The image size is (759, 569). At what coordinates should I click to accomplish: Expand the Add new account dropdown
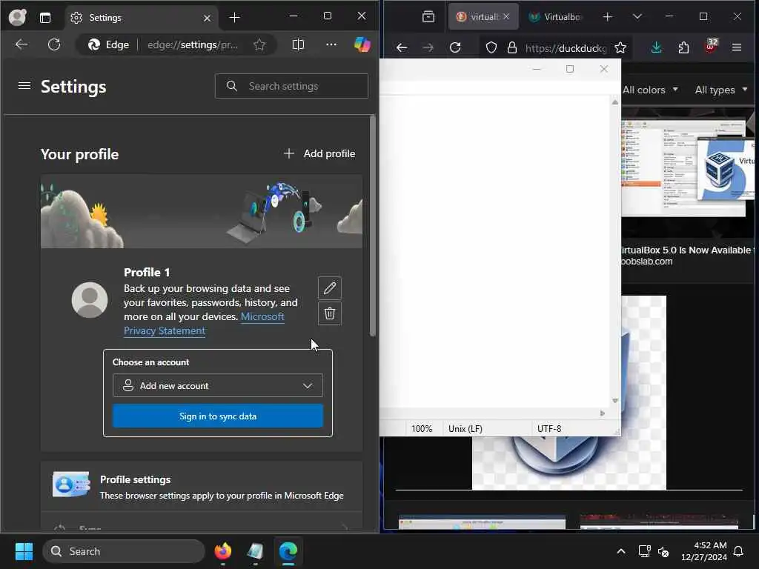tap(218, 385)
